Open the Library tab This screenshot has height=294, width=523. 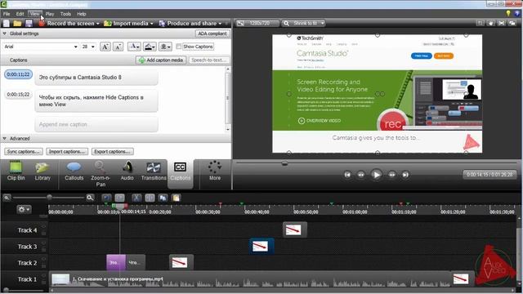point(42,171)
